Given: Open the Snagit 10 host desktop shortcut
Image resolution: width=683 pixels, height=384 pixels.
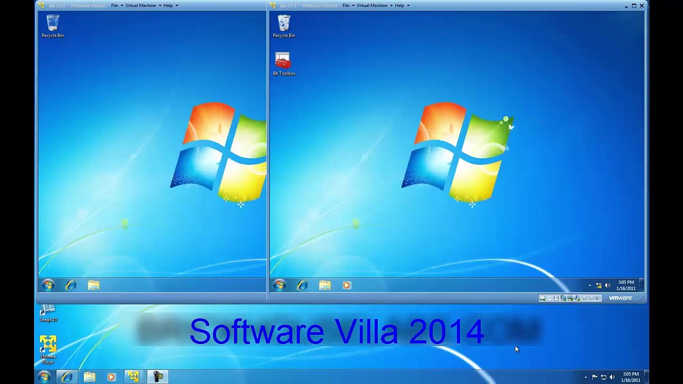Looking at the screenshot, I should (x=48, y=314).
